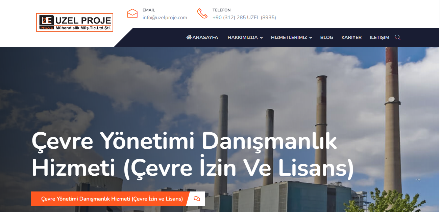Click the TELEFON label text
Viewport: 440px width, 212px height.
(221, 10)
